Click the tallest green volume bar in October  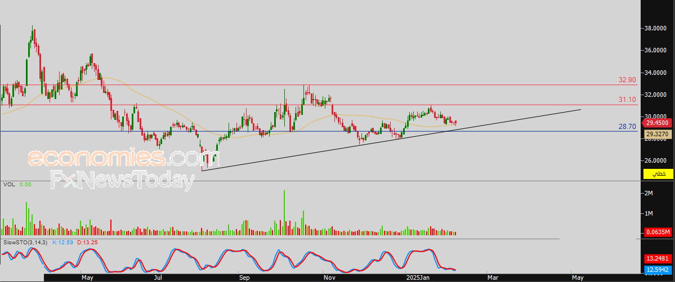coord(284,213)
